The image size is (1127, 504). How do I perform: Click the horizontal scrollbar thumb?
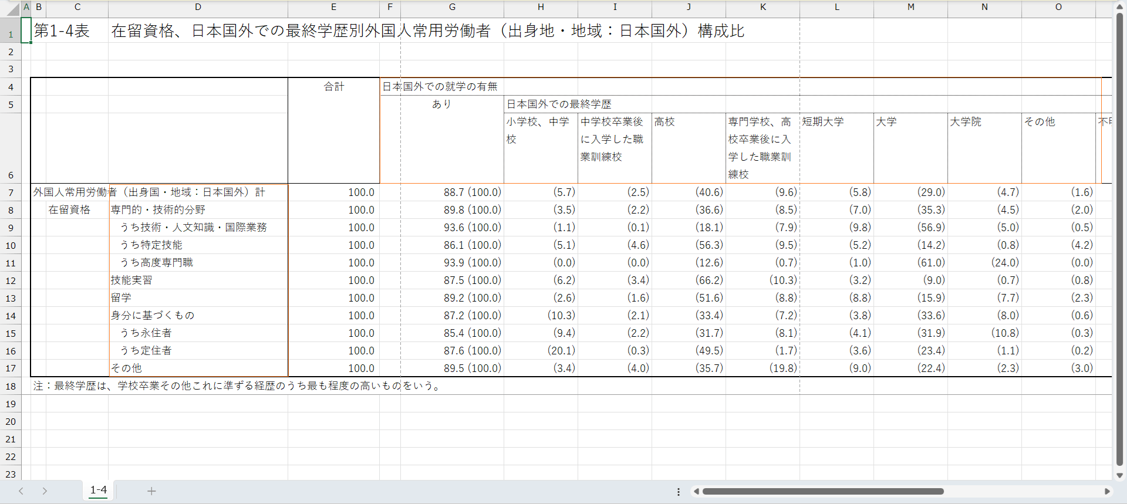pos(823,492)
